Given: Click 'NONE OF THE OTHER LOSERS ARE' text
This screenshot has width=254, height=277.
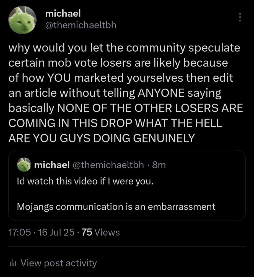Looking at the screenshot, I should point(149,108).
